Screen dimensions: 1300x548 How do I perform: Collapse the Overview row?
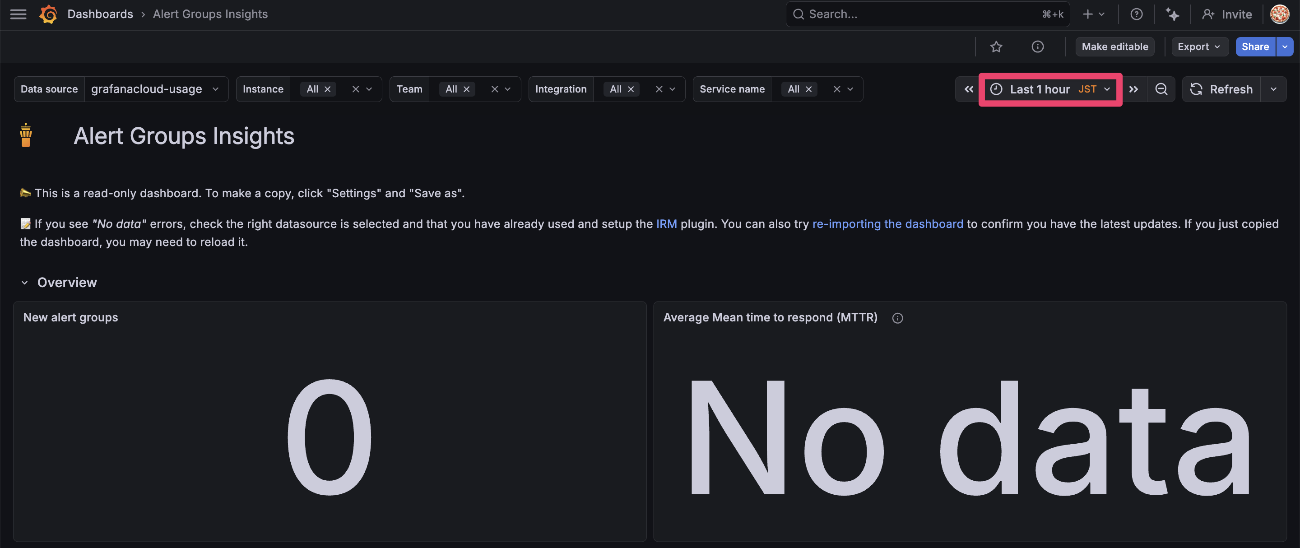(x=24, y=283)
